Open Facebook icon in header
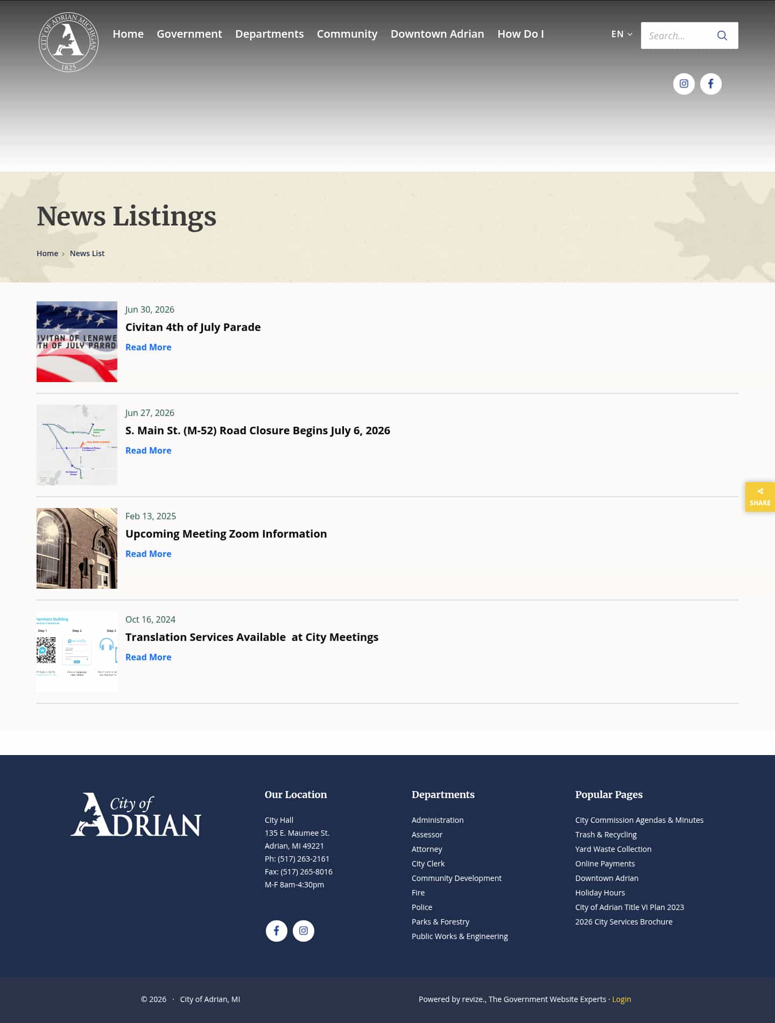 pyautogui.click(x=710, y=84)
